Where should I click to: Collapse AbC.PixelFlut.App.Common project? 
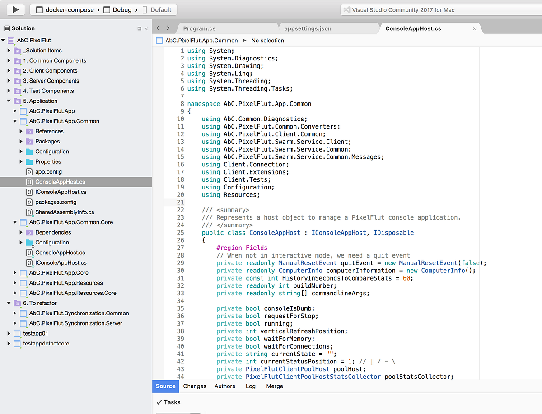coord(15,121)
